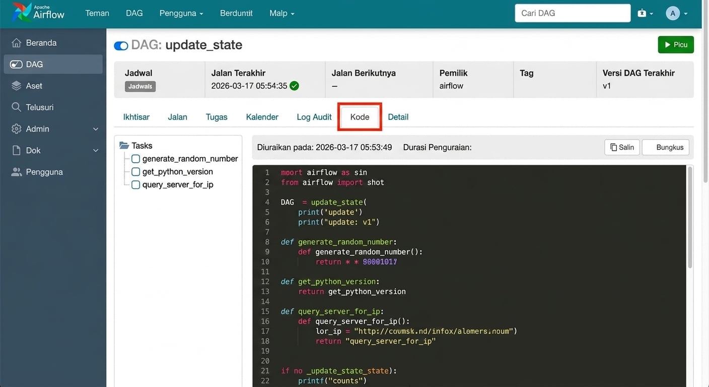Click the Cari DAG search field
Image resolution: width=709 pixels, height=387 pixels.
tap(573, 13)
